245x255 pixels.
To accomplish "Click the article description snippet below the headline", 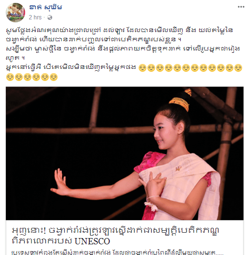I will (117, 252).
